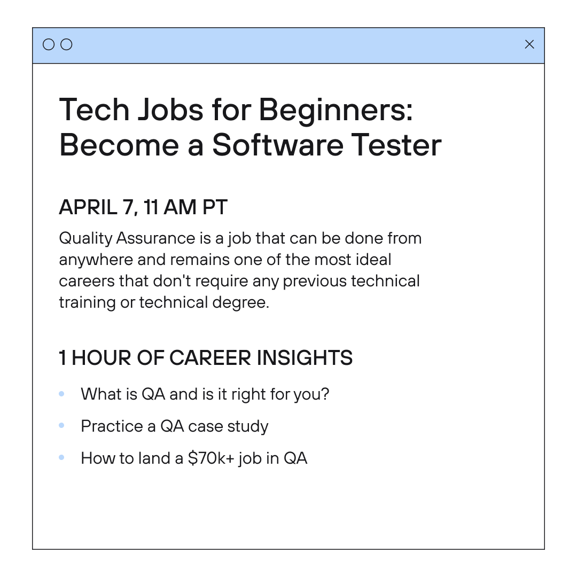Select the 'Practice a QA case study' item
Screen dimensions: 577x577
coord(174,426)
